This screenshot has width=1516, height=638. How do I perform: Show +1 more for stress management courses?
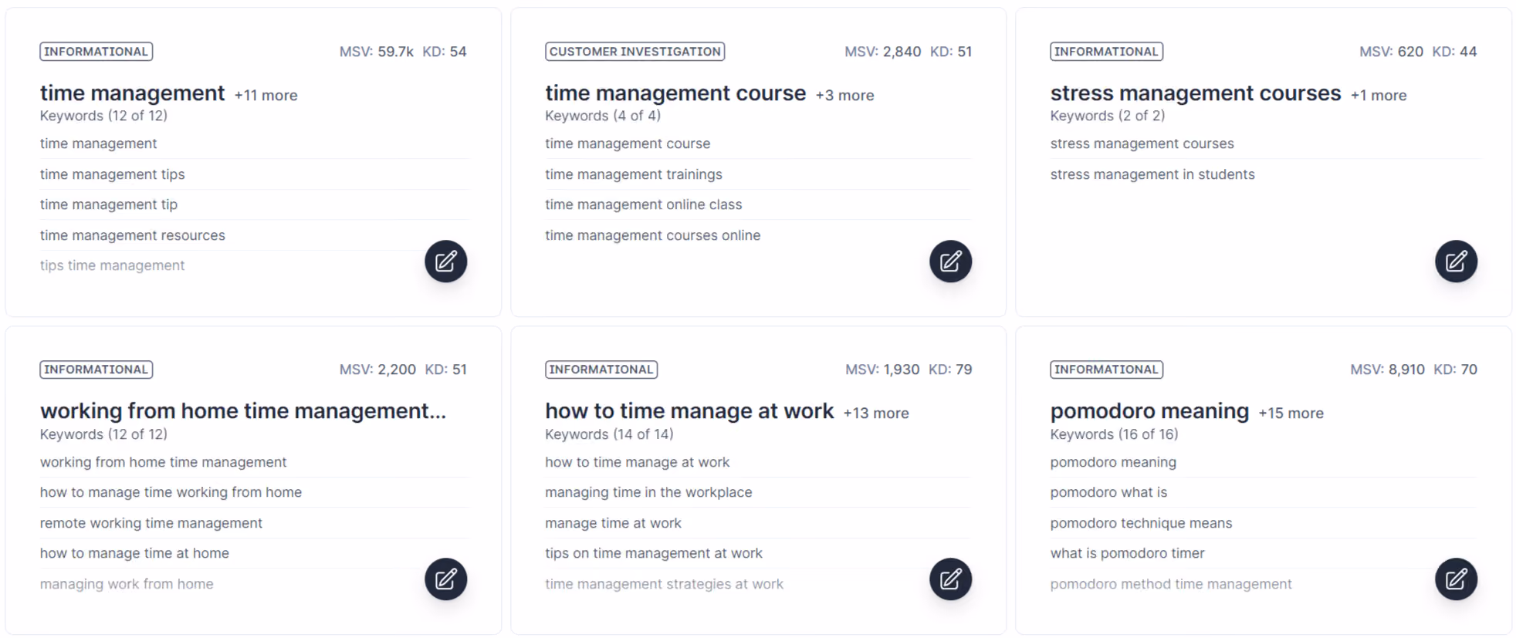[1379, 96]
